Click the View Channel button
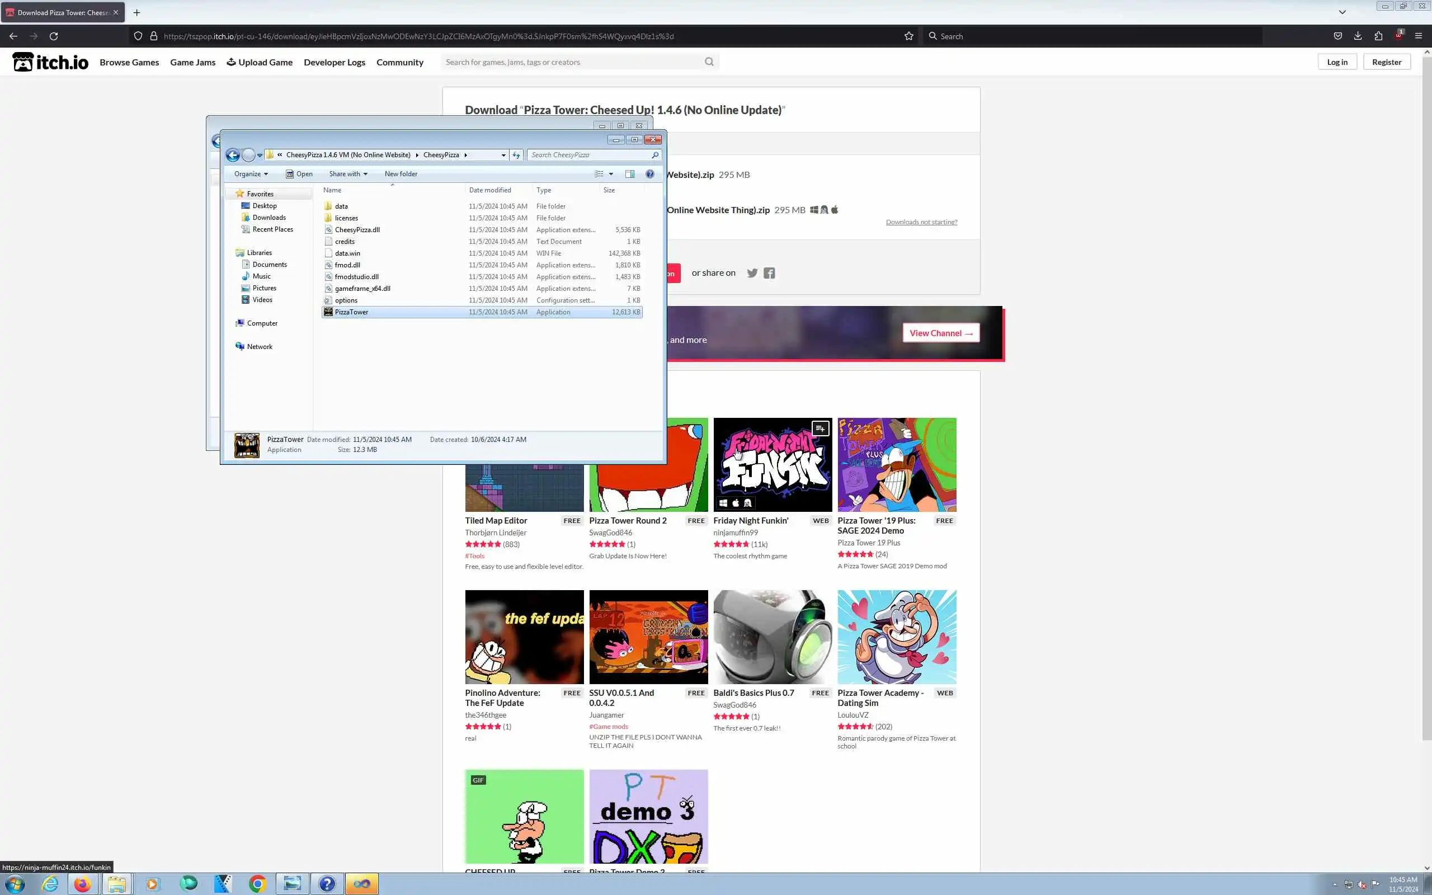This screenshot has width=1432, height=895. tap(940, 333)
